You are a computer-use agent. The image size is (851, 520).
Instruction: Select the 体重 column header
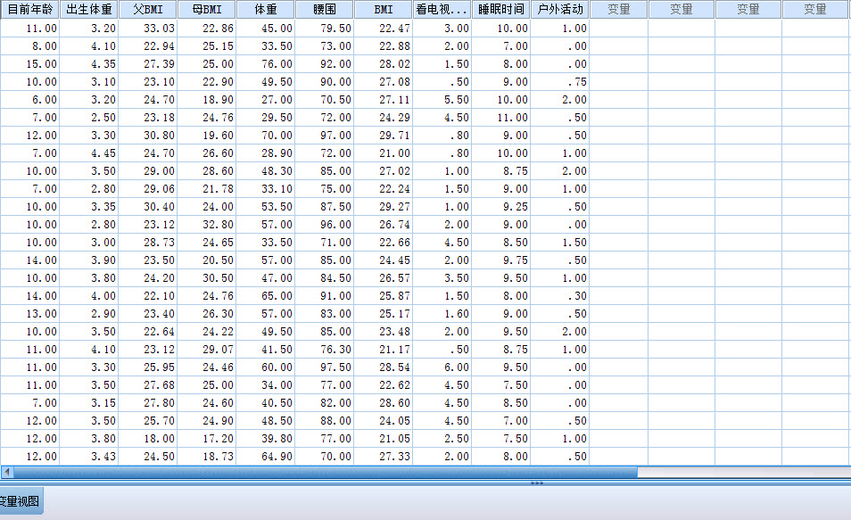click(266, 9)
